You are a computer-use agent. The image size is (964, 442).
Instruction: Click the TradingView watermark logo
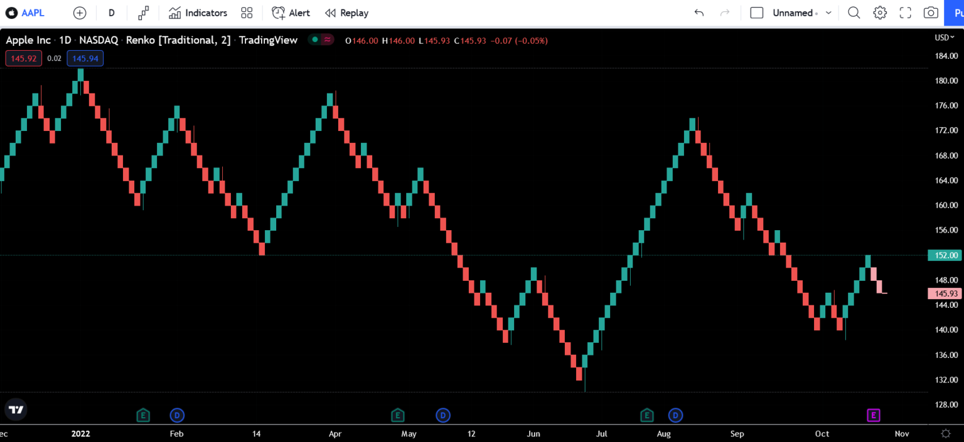click(x=16, y=409)
